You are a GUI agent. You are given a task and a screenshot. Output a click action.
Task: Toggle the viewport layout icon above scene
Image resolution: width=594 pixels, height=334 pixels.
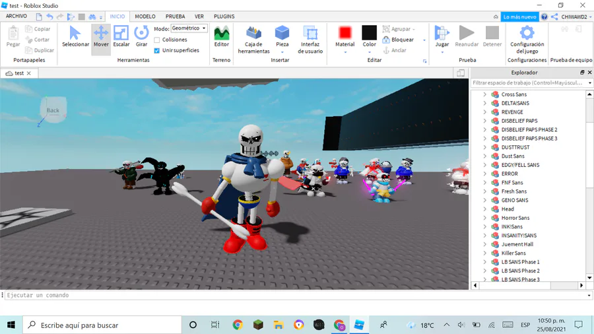461,73
